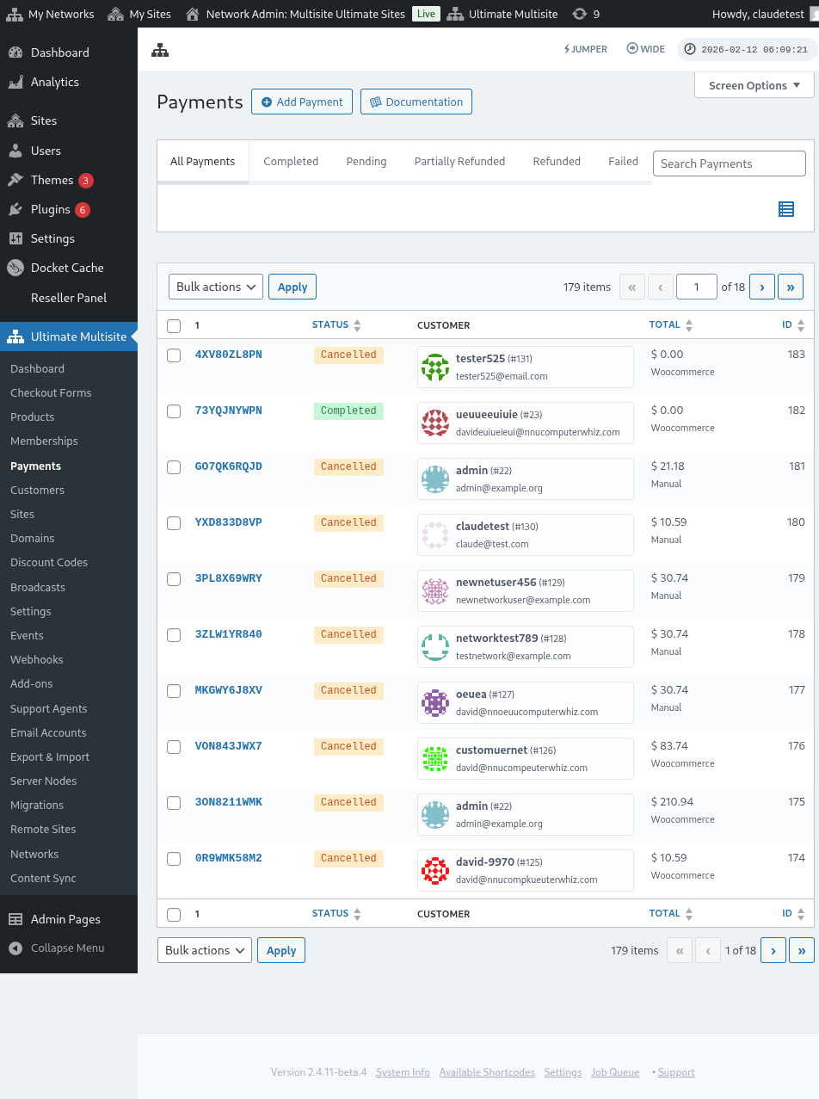Click the Add Payment button
This screenshot has height=1099, width=819.
[302, 102]
